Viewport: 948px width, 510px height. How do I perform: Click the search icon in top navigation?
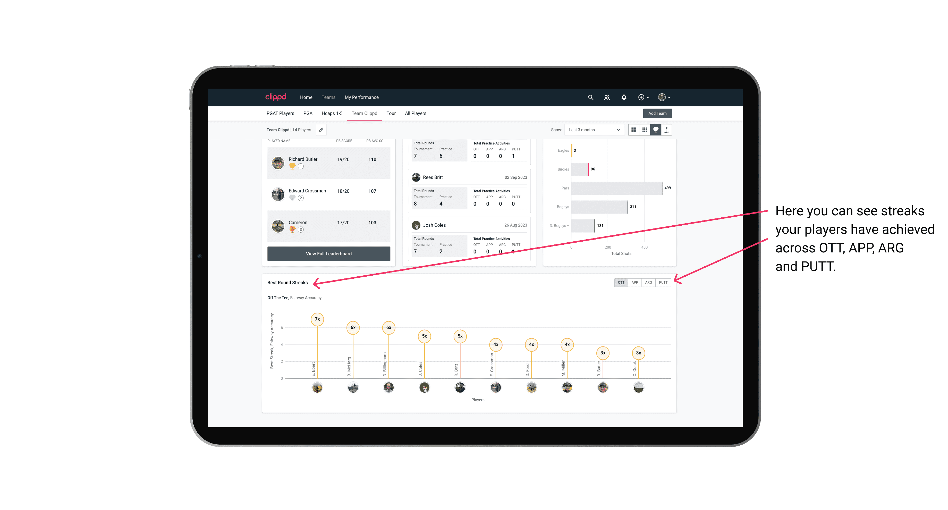coord(590,97)
